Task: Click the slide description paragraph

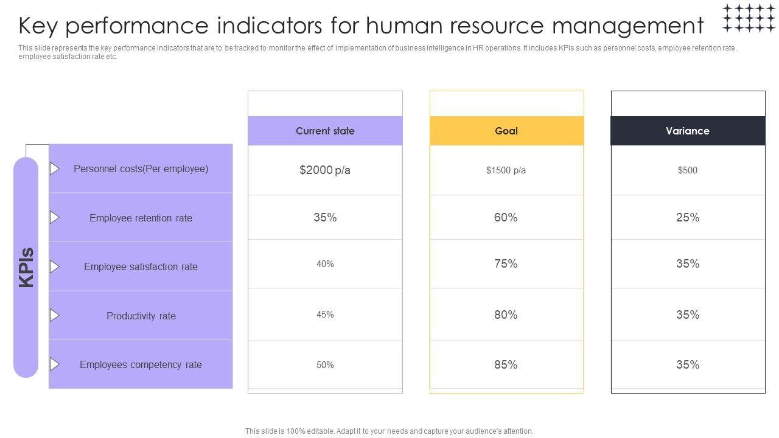Action: click(x=377, y=52)
